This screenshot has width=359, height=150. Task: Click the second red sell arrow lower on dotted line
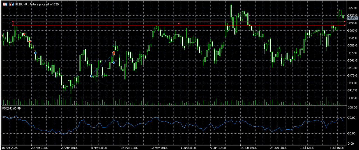pos(30,42)
